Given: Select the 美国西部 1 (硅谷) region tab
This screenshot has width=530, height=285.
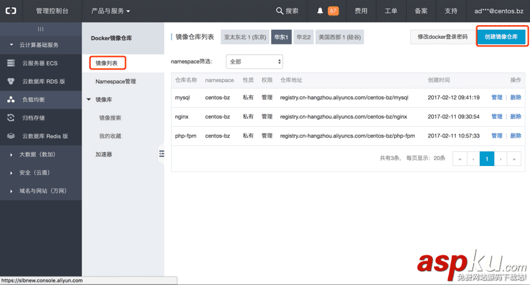Looking at the screenshot, I should 340,37.
